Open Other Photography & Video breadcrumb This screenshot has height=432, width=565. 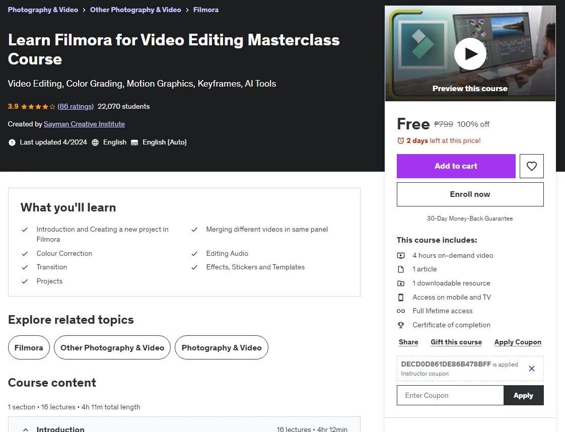click(135, 10)
